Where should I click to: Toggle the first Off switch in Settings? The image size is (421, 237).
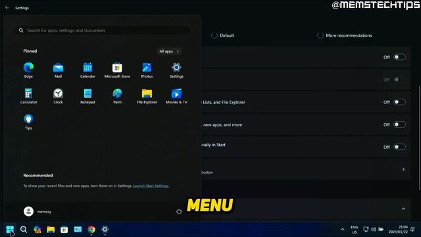(x=399, y=57)
